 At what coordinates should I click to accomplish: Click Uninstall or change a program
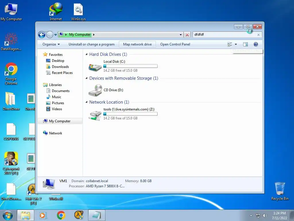(92, 44)
